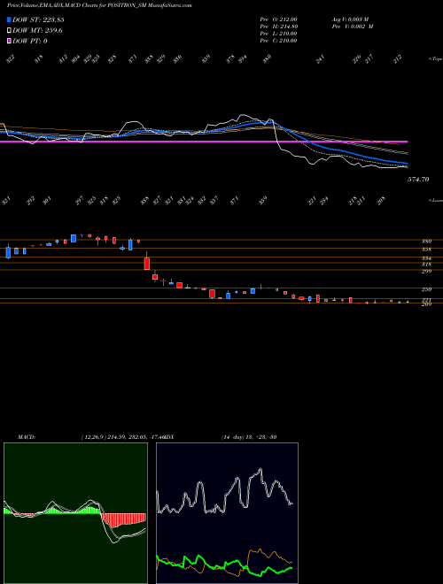Click the blue DOW ST legend swatch
Screen dimensions: 443x584
9,19
